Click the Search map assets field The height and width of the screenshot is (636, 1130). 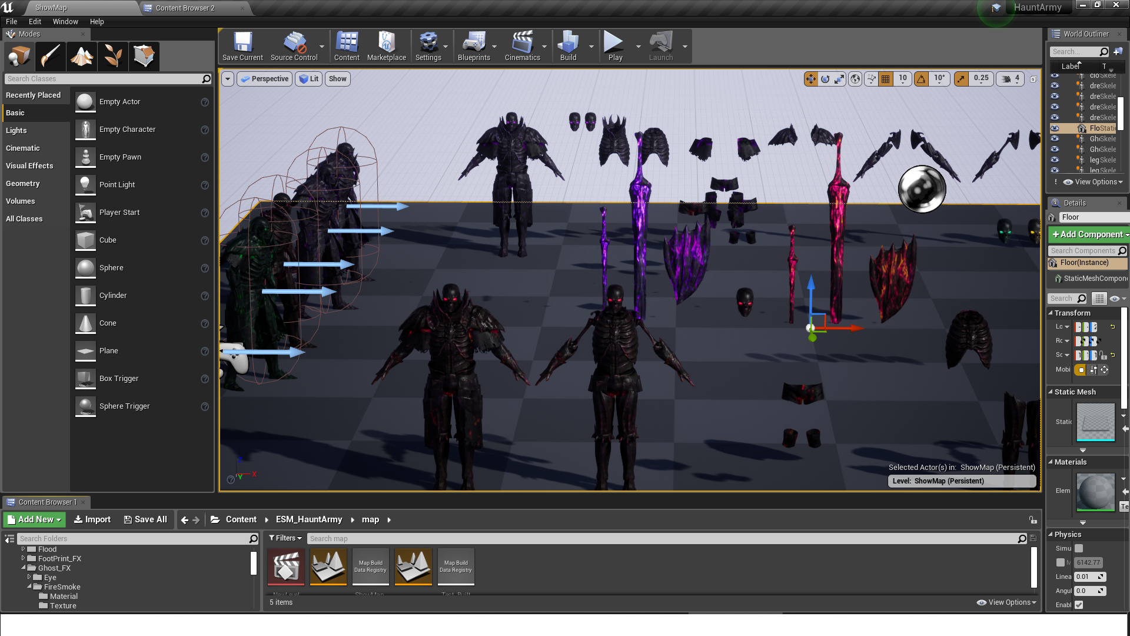667,538
